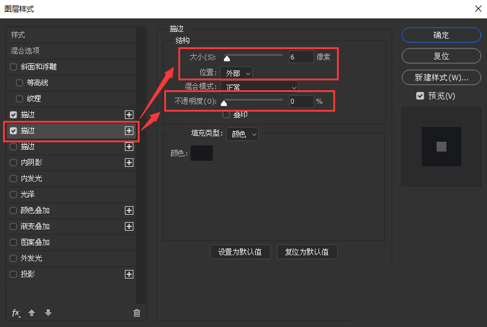This screenshot has width=487, height=327.
Task: Click the 确定 button
Action: [x=441, y=35]
